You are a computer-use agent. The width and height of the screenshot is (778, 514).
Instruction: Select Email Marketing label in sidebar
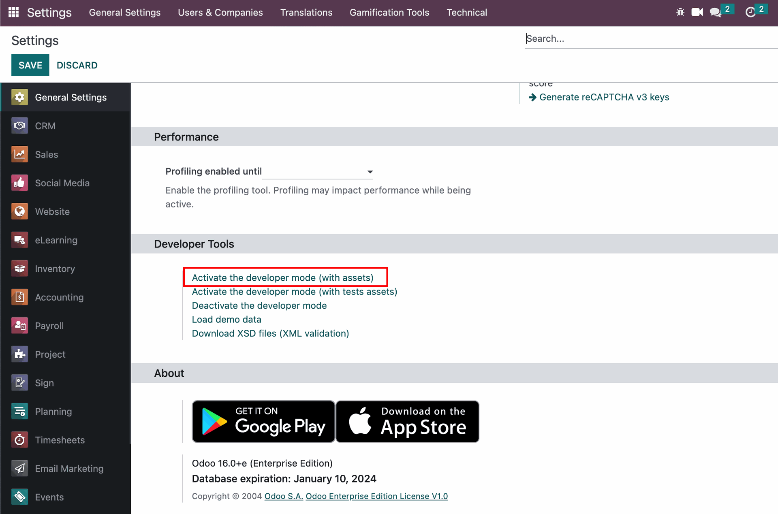69,469
